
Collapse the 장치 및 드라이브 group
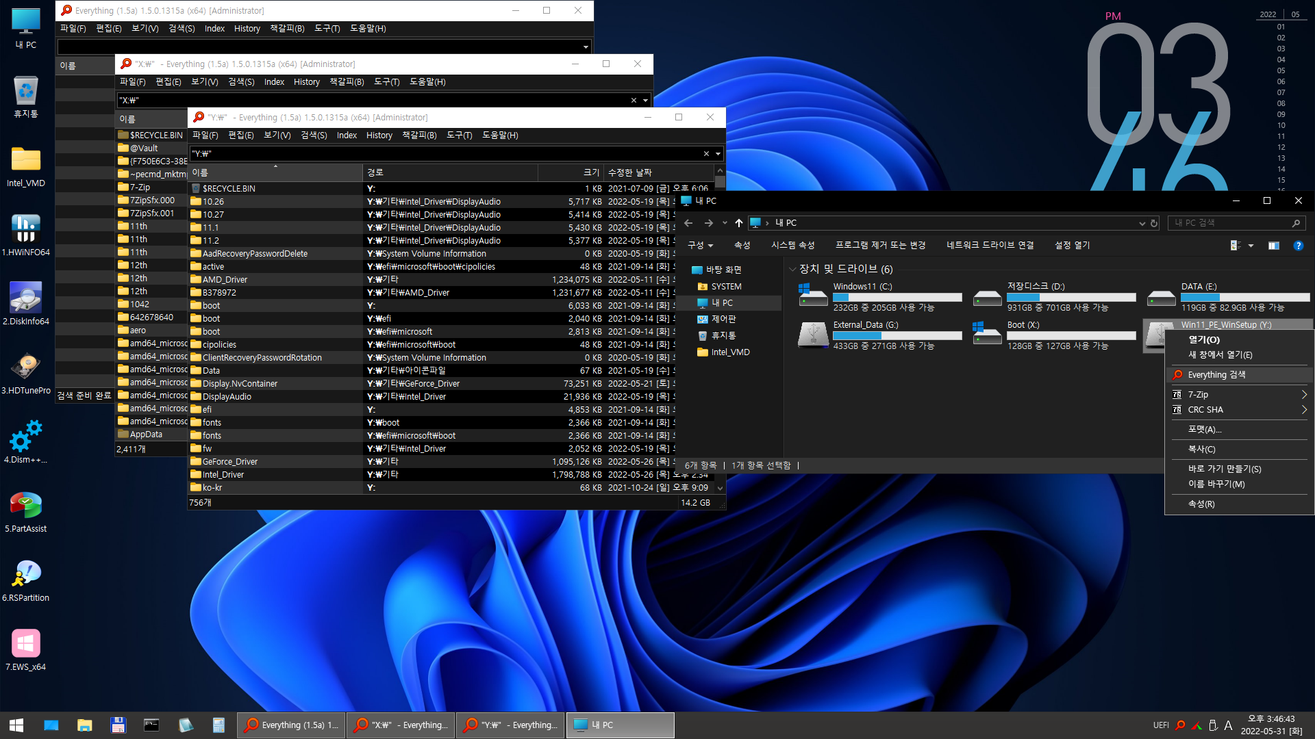point(792,269)
